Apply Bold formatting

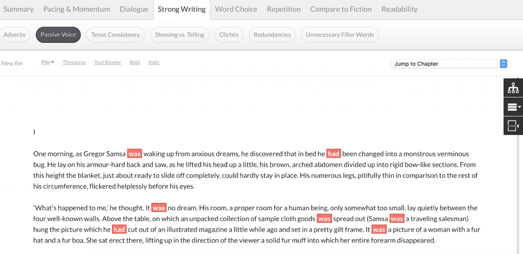coord(135,62)
